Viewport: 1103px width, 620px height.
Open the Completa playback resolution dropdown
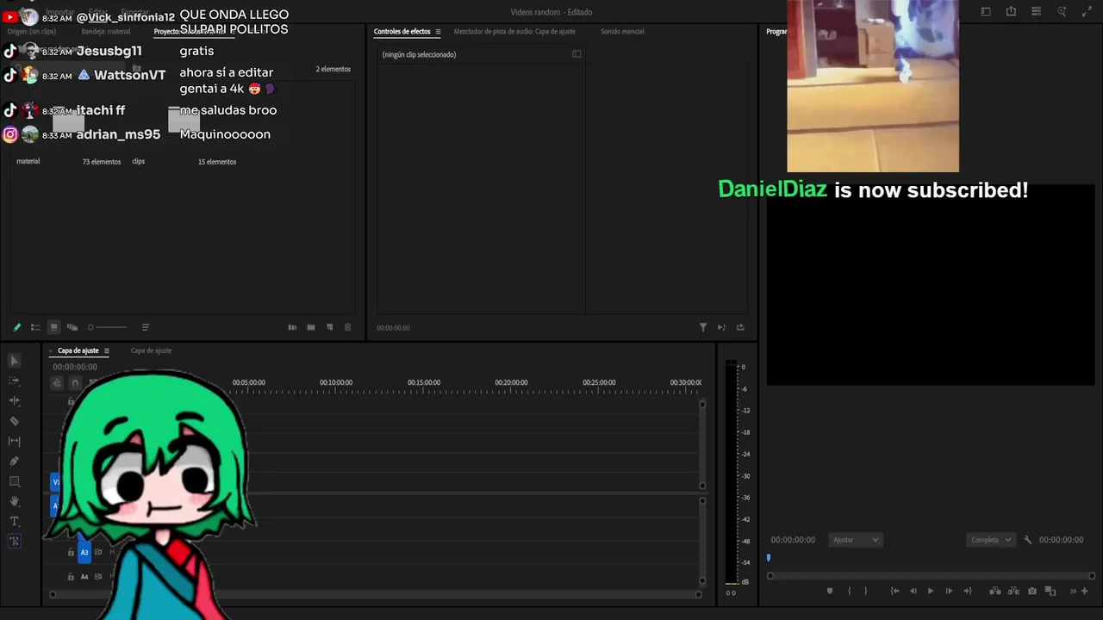[991, 540]
